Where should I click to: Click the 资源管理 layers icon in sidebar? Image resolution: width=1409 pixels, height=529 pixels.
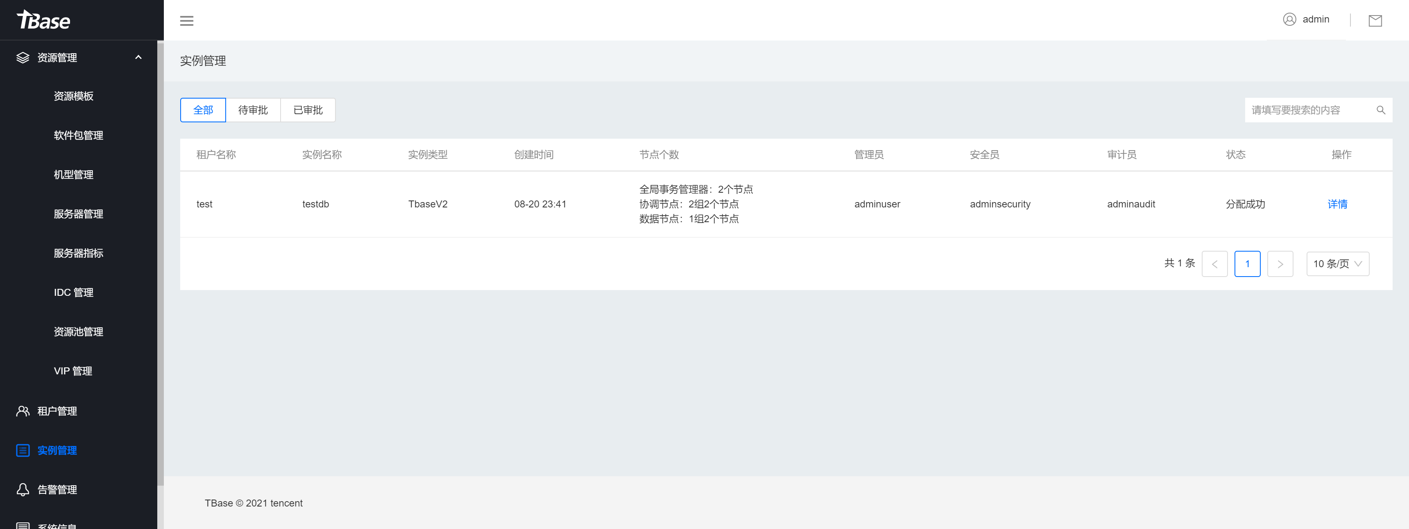pyautogui.click(x=23, y=57)
